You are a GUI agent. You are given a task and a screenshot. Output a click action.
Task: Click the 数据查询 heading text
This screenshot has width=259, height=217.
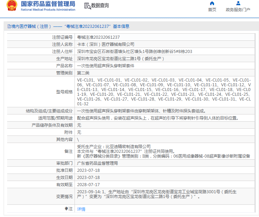coord(100,5)
